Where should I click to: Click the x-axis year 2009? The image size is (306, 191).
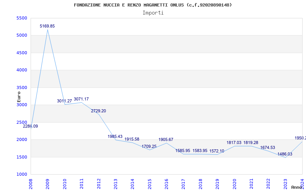click(47, 184)
